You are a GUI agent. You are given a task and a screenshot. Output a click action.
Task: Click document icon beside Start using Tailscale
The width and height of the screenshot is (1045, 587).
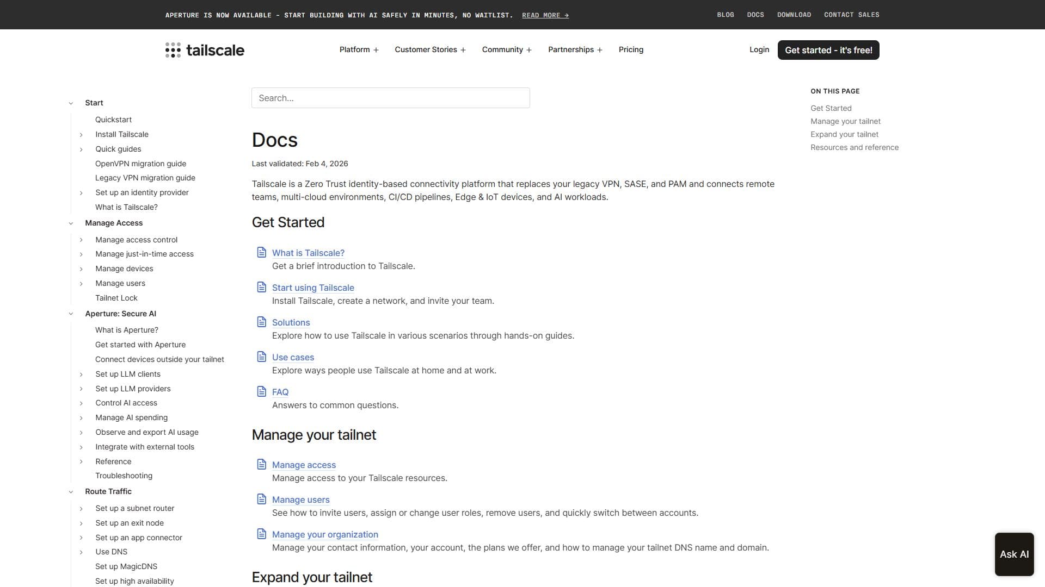(262, 287)
